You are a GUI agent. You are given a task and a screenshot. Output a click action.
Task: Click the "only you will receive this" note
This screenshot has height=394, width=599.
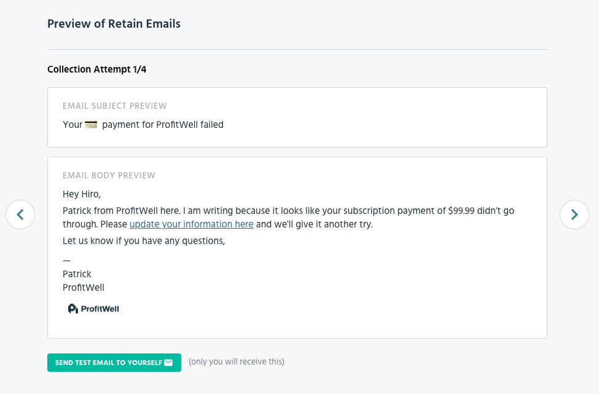237,362
